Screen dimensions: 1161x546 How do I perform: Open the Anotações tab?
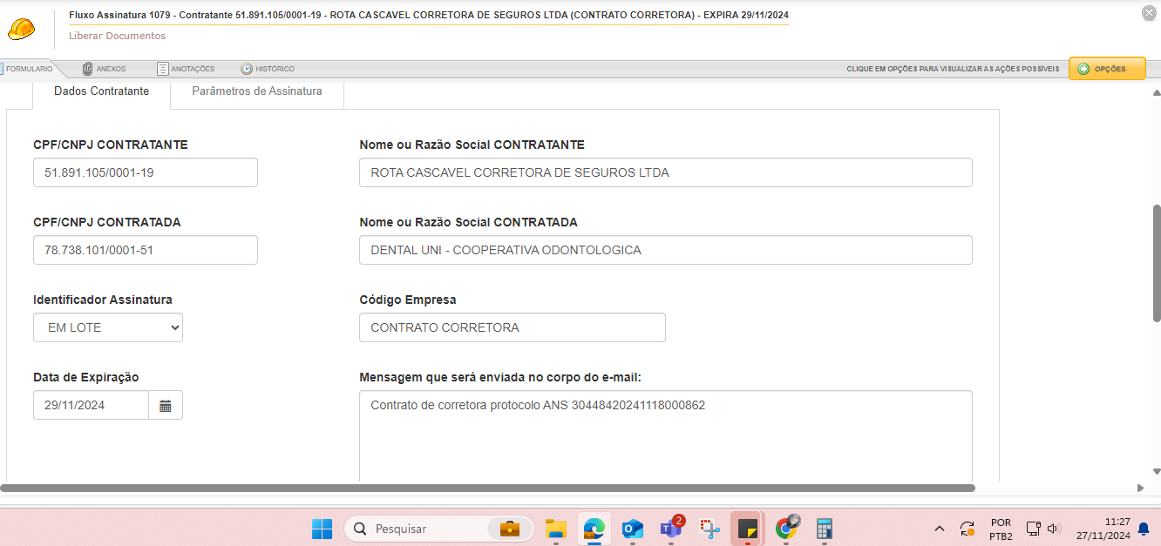[x=186, y=69]
